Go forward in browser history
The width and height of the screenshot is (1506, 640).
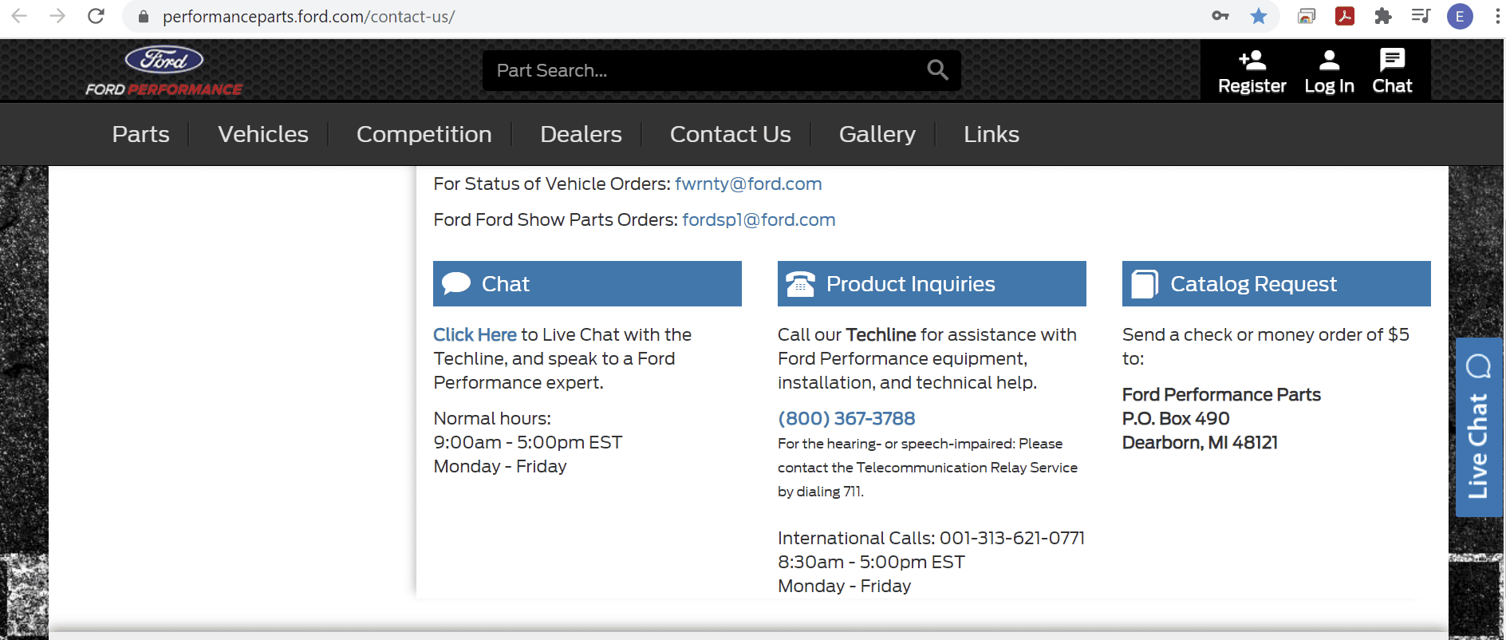pyautogui.click(x=57, y=16)
